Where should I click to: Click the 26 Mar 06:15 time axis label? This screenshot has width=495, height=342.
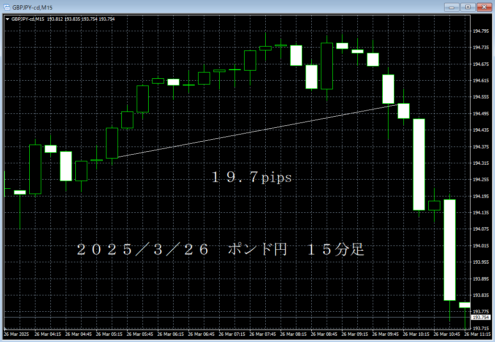[x=170, y=334]
